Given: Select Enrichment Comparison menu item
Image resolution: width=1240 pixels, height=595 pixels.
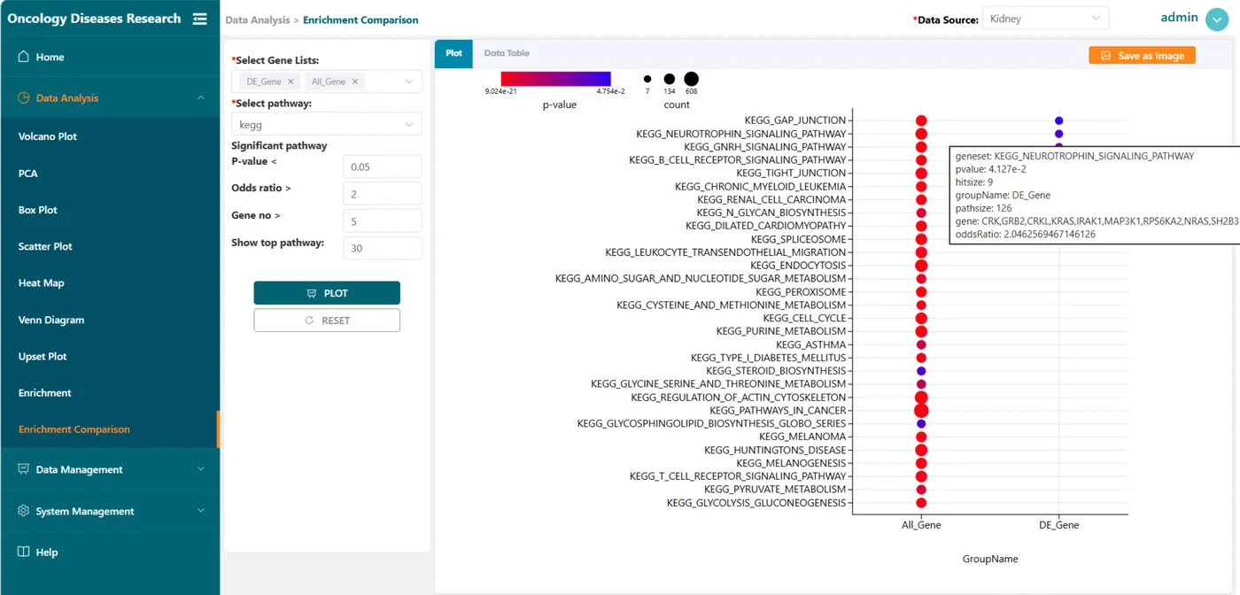Looking at the screenshot, I should pos(74,429).
